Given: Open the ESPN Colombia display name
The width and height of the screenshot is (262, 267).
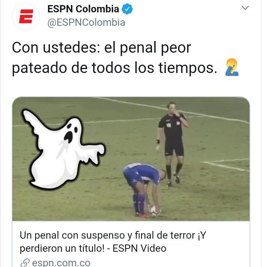Looking at the screenshot, I should (83, 9).
